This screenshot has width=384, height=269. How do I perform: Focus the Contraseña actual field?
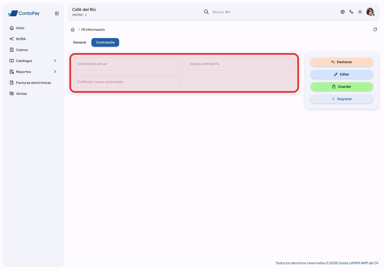click(x=128, y=64)
